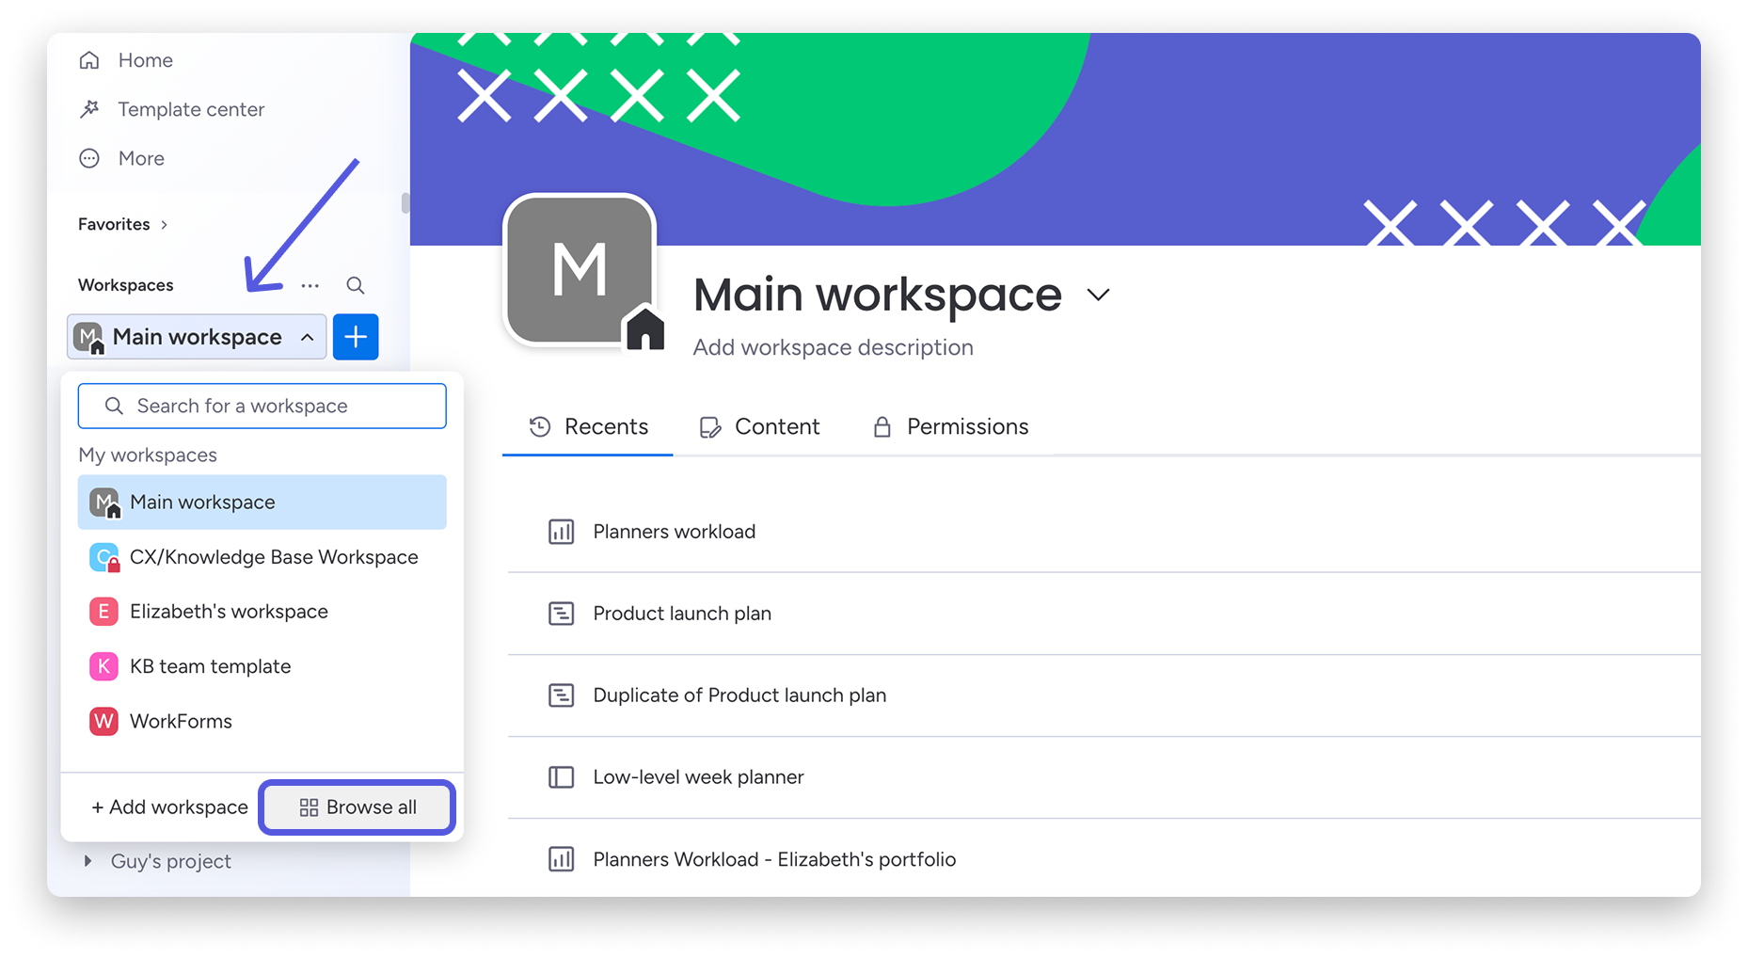Click Add workspace description
The height and width of the screenshot is (958, 1748).
[832, 347]
